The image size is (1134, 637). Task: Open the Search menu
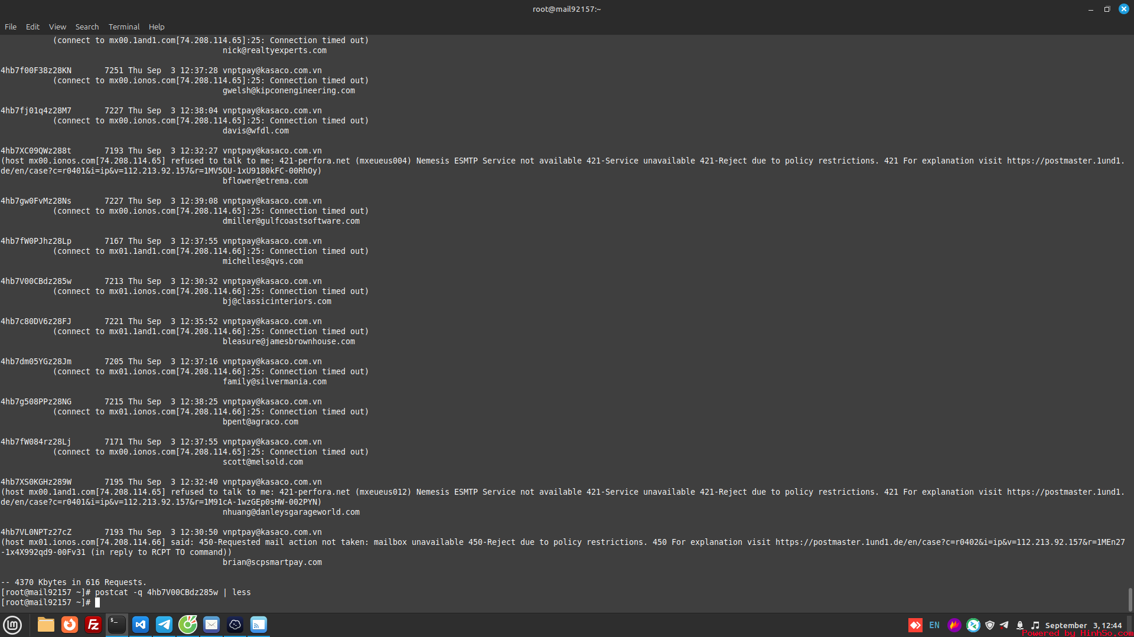click(87, 27)
